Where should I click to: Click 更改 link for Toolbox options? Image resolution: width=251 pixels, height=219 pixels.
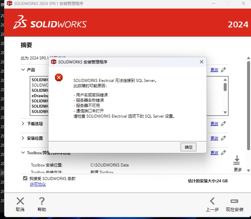pos(214,153)
